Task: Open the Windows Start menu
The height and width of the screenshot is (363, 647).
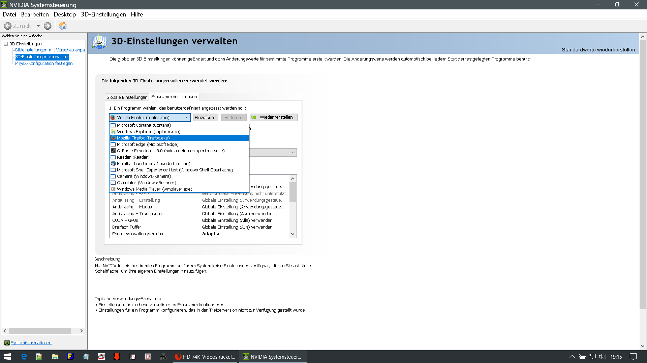Action: [x=7, y=357]
